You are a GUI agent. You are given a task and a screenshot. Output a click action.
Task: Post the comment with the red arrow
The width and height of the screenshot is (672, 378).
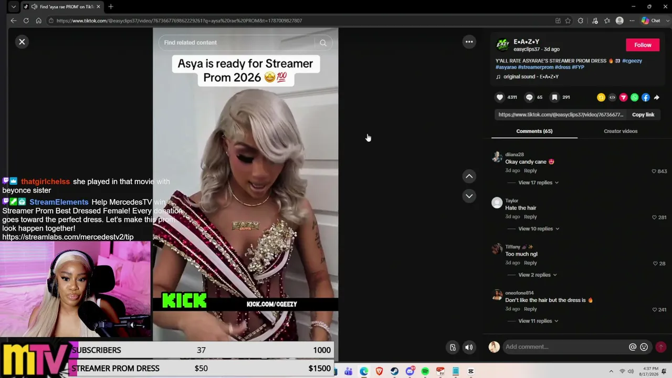pos(661,347)
